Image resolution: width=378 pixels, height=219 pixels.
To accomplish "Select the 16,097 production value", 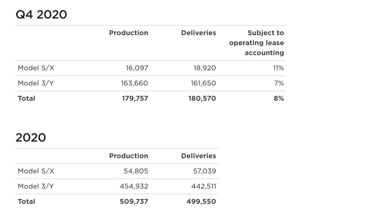I will [x=134, y=68].
